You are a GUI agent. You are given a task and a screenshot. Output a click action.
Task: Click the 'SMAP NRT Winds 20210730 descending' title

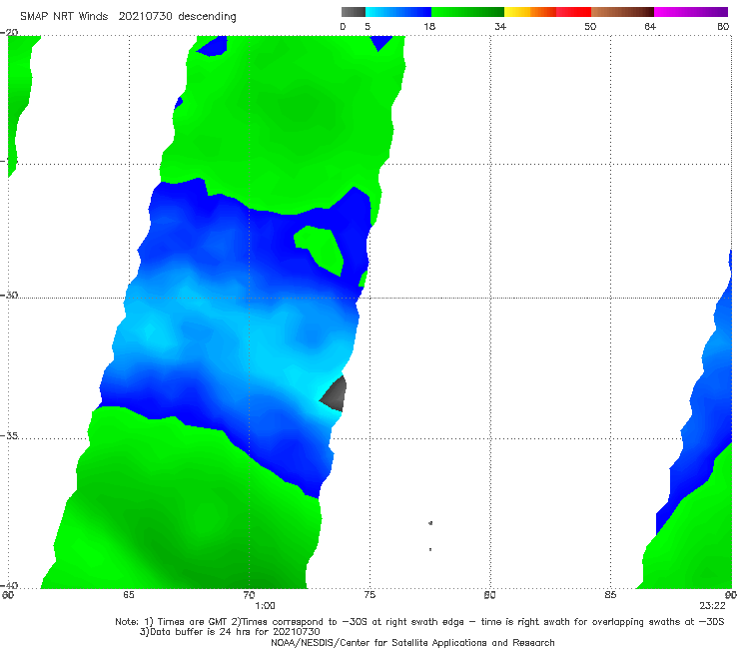[x=128, y=17]
